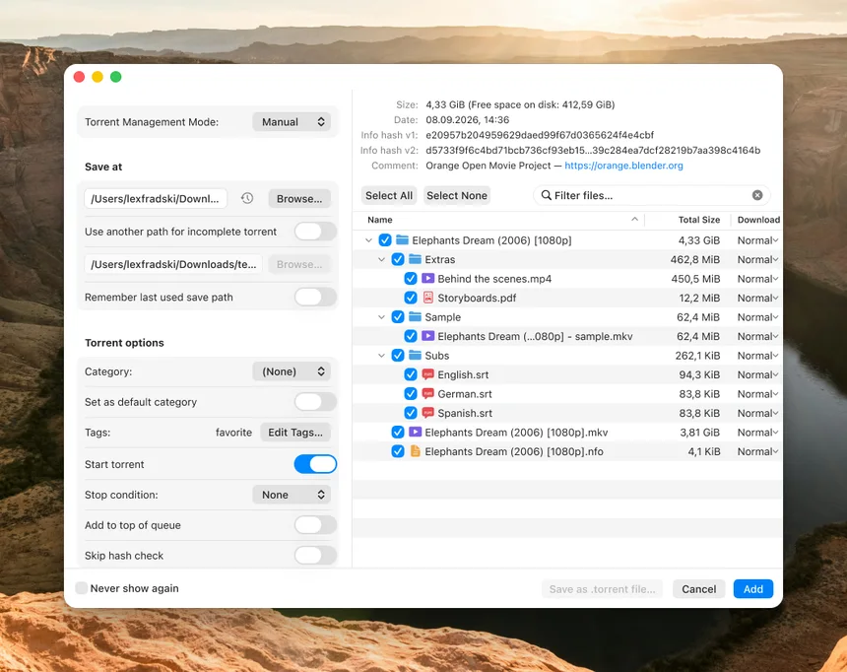Uncheck the Behind the scenes.mp4 checkbox
The height and width of the screenshot is (672, 847).
[411, 279]
